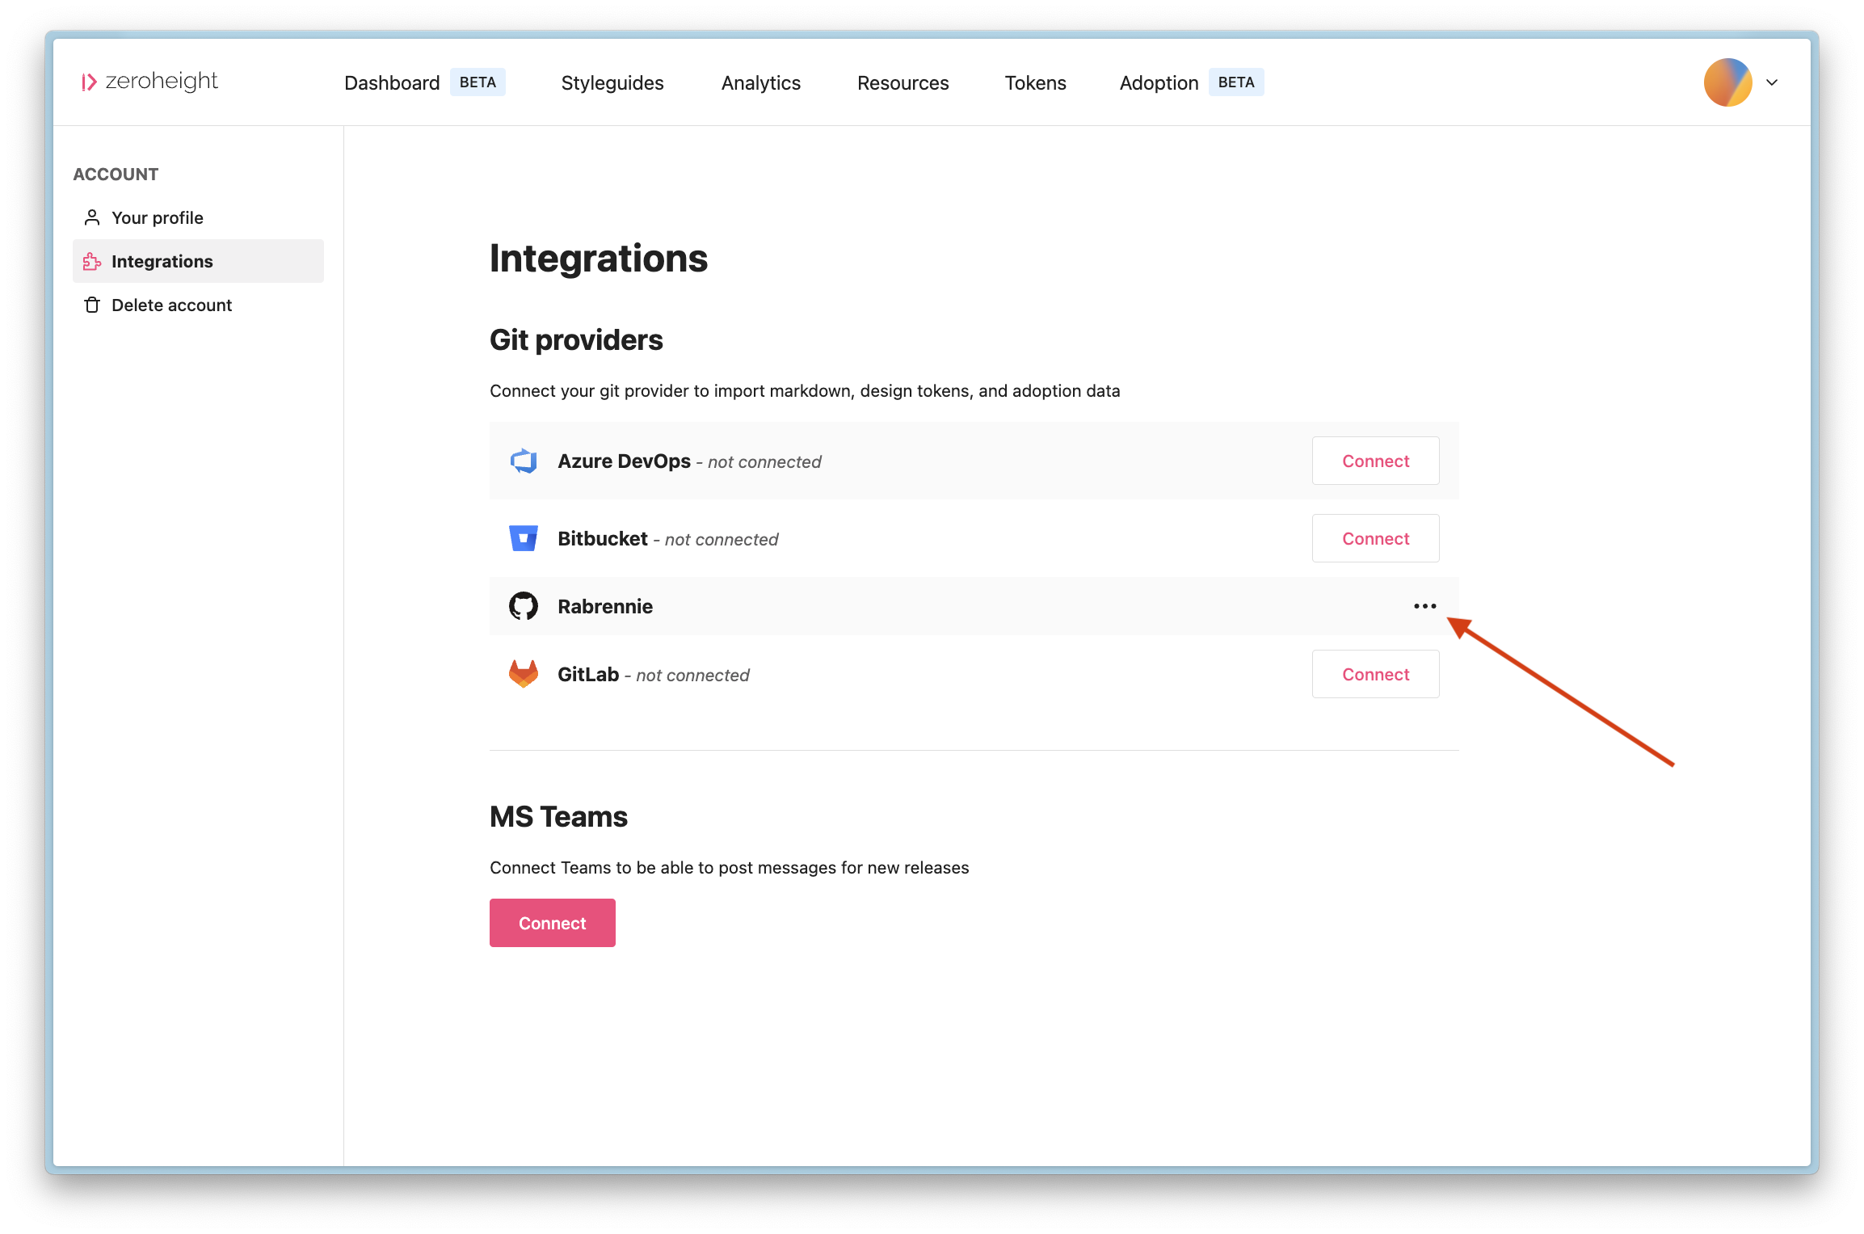Select Integrations in the sidebar
The image size is (1864, 1234).
coord(198,261)
